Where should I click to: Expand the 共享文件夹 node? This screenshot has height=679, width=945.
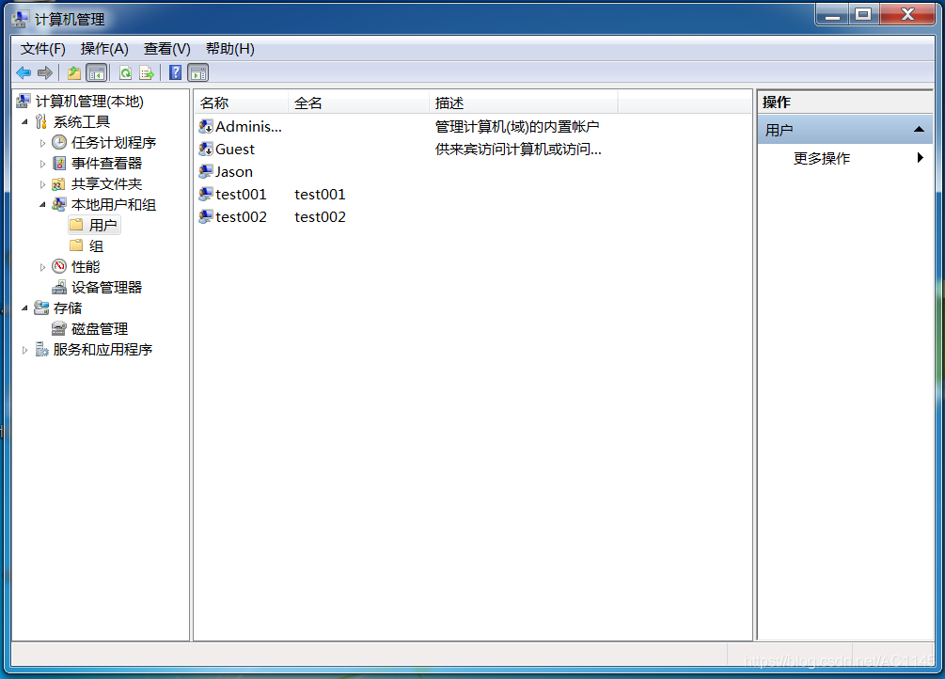42,184
